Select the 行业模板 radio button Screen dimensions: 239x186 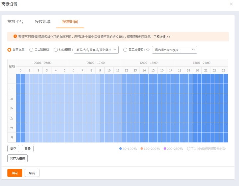(x=56, y=50)
